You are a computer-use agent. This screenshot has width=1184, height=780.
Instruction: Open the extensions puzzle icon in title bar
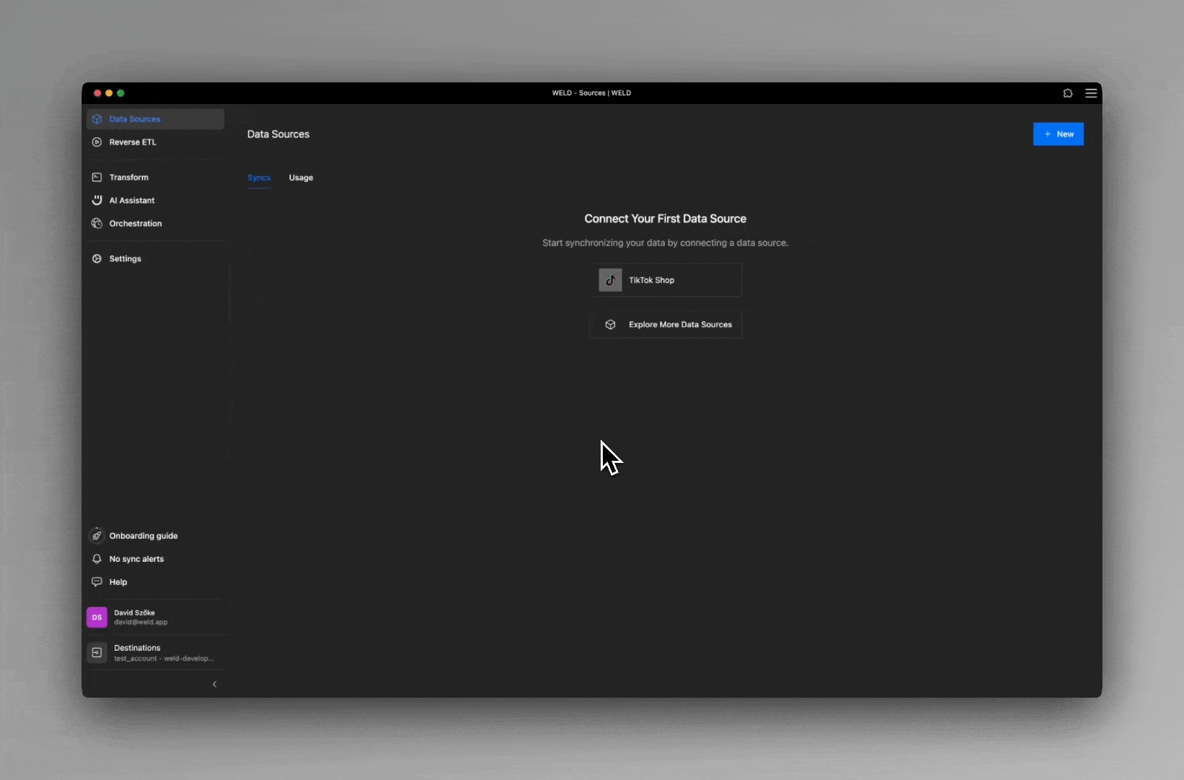(1068, 93)
